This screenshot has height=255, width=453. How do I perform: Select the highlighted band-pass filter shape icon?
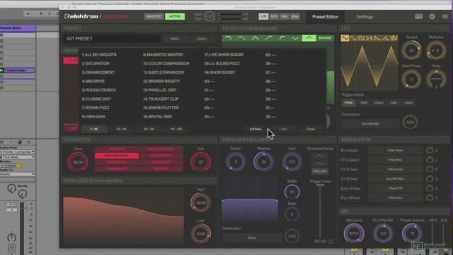[309, 38]
